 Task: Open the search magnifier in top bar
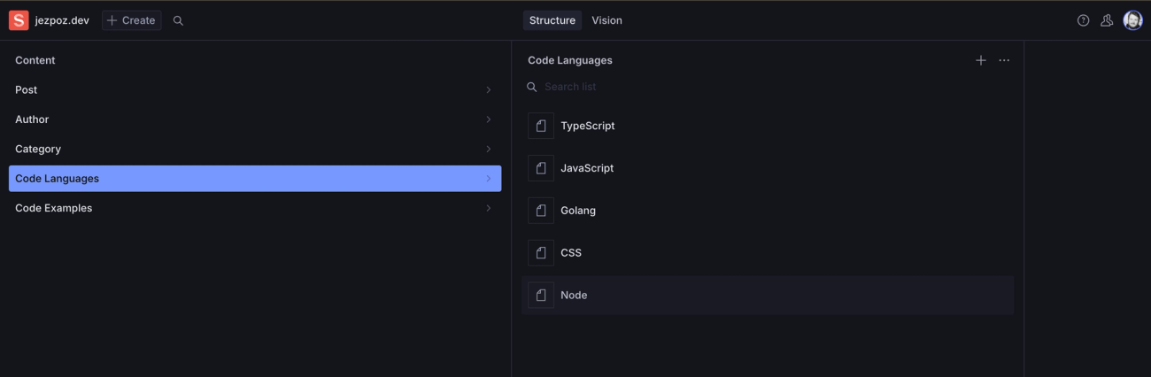pos(178,20)
